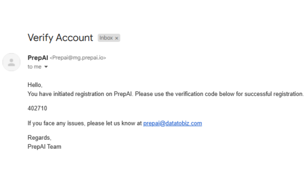Click the "PrepAI Team" signature
This screenshot has height=183, width=304.
coord(44,146)
